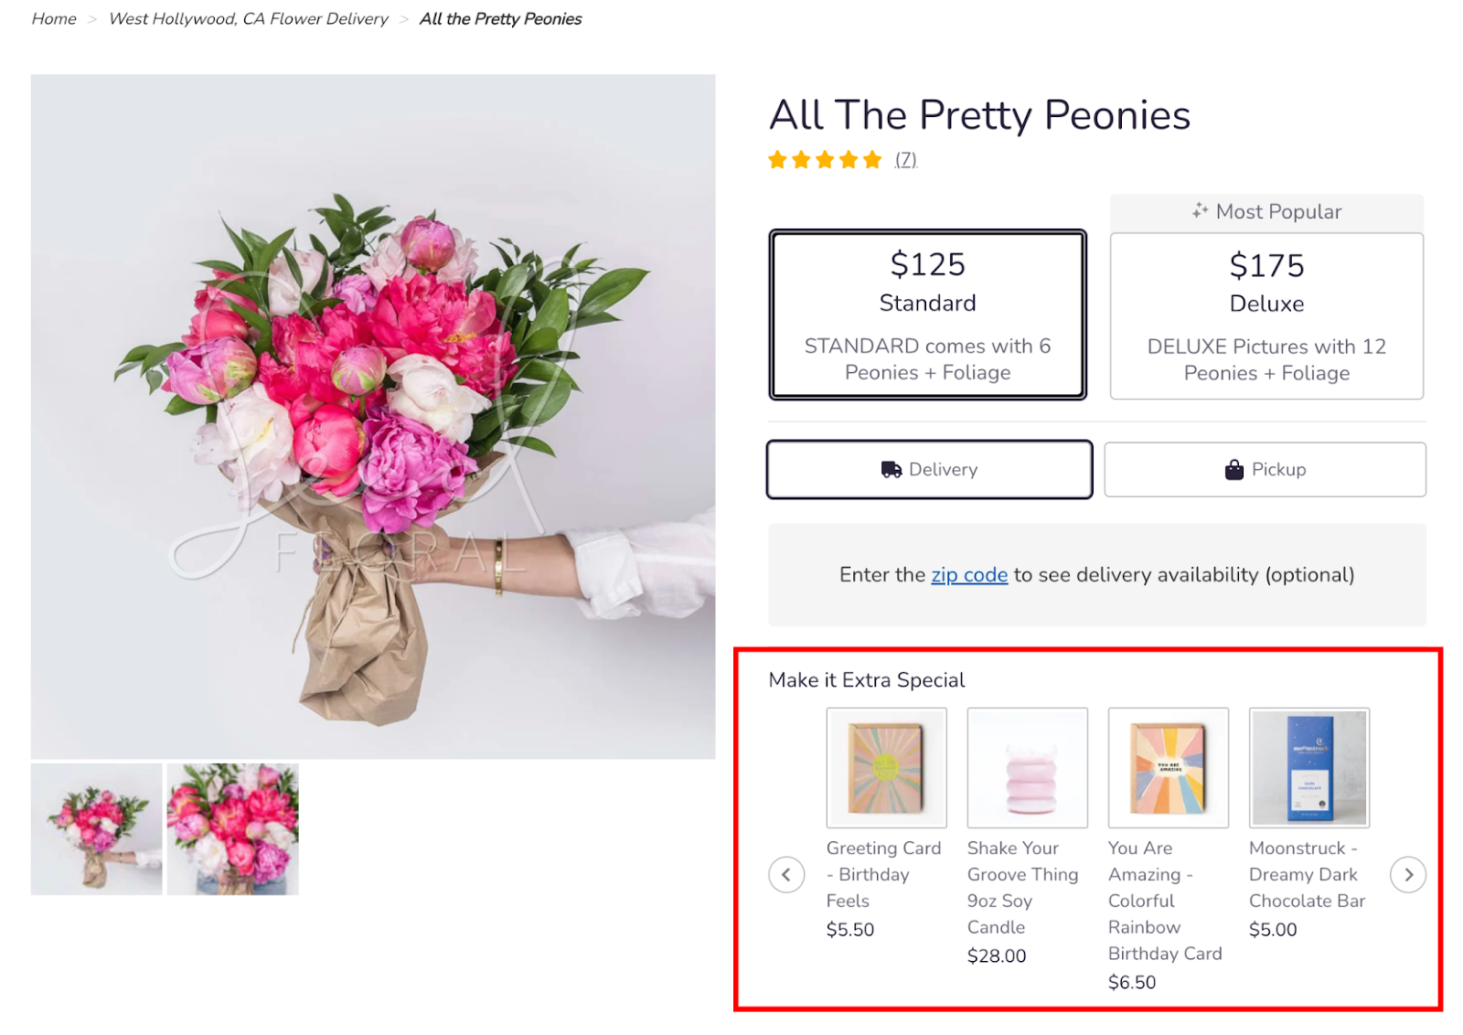This screenshot has height=1035, width=1463.
Task: Select the first bouquet thumbnail
Action: (x=96, y=829)
